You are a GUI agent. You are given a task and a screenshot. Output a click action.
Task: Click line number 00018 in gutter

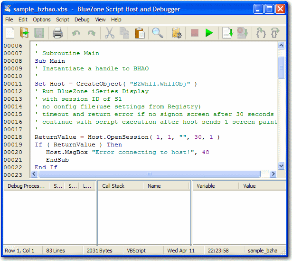[x=13, y=137]
